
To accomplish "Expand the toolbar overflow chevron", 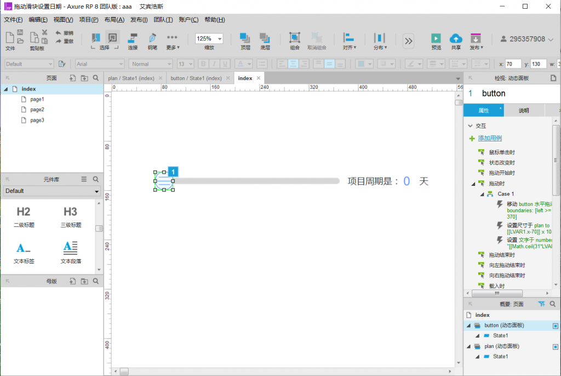I will tap(408, 41).
